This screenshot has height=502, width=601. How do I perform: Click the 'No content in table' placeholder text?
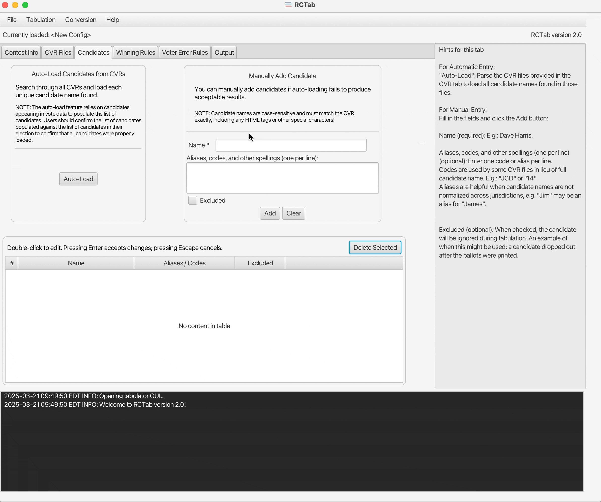(x=204, y=326)
